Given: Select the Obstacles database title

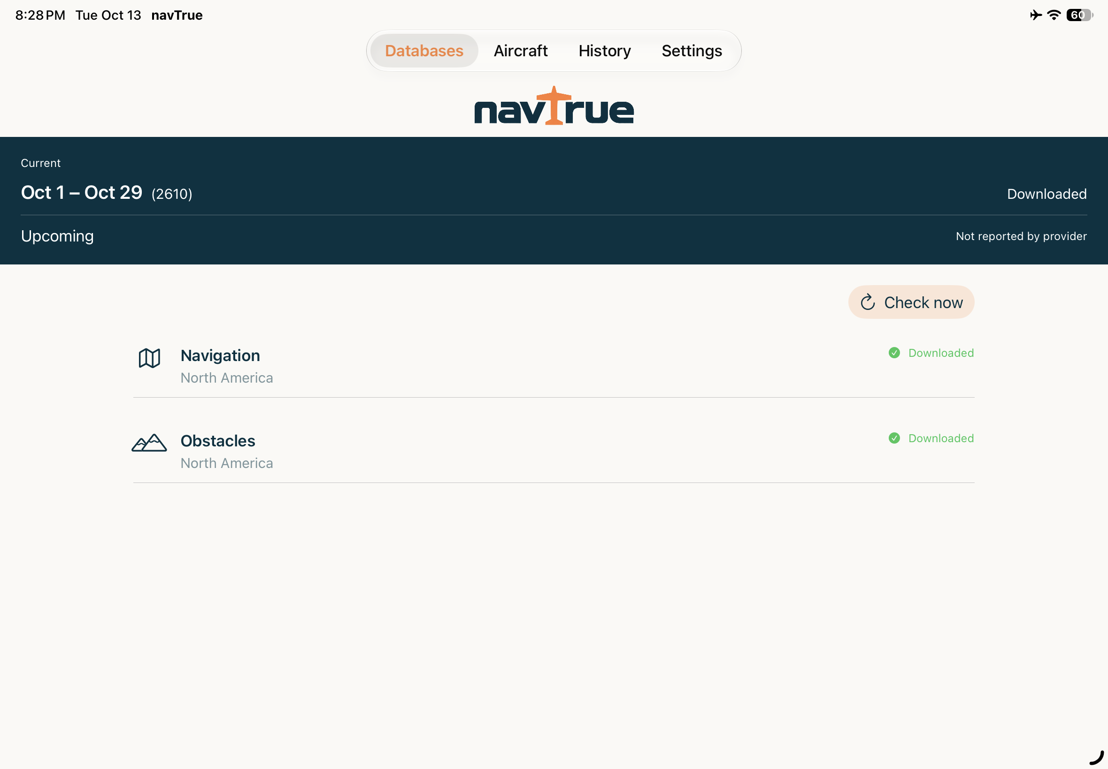Looking at the screenshot, I should coord(217,441).
